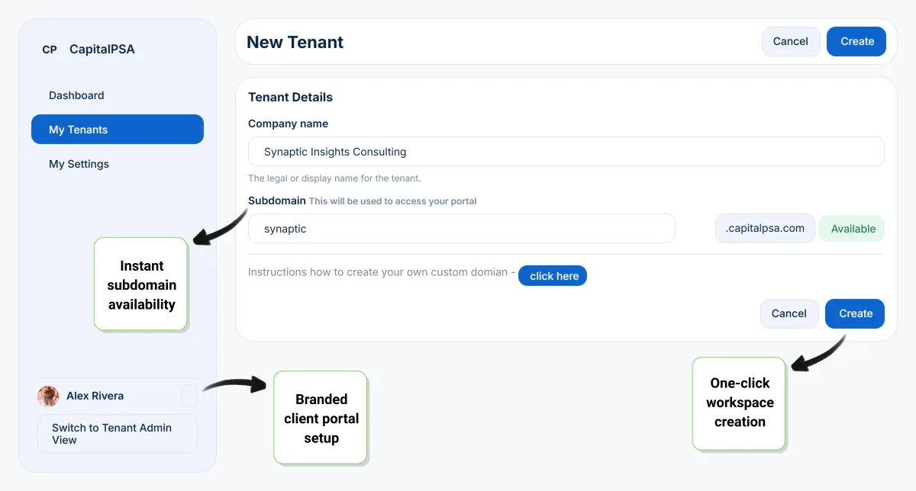
Task: Click the Company name input field
Action: click(x=566, y=152)
